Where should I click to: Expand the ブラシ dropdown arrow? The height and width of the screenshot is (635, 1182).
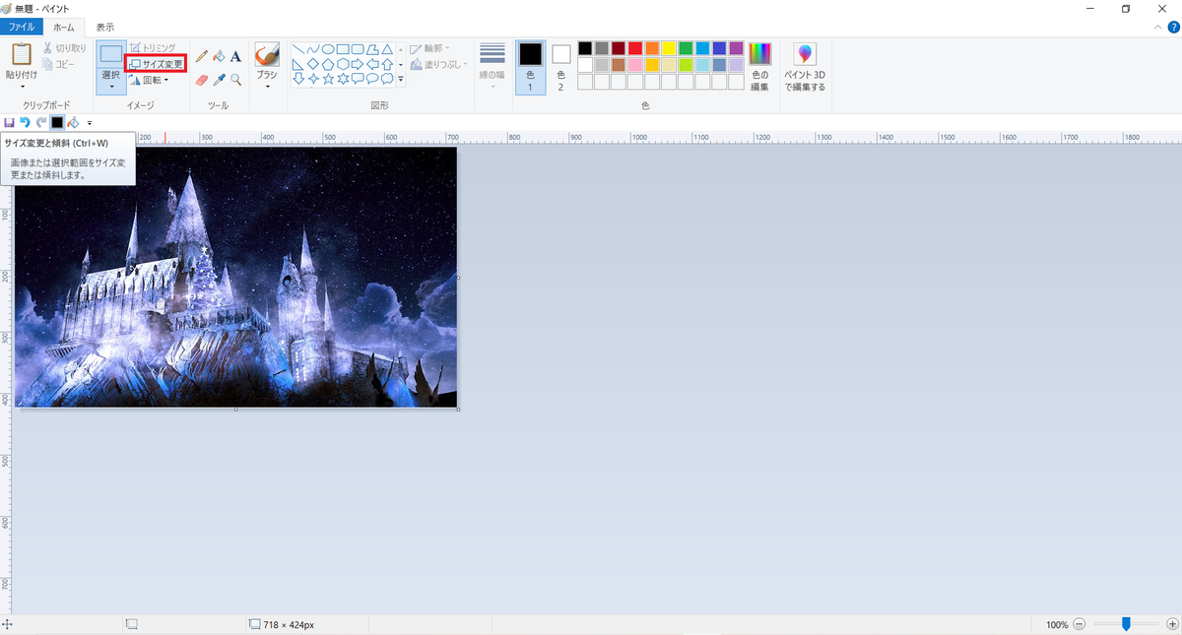pos(267,86)
